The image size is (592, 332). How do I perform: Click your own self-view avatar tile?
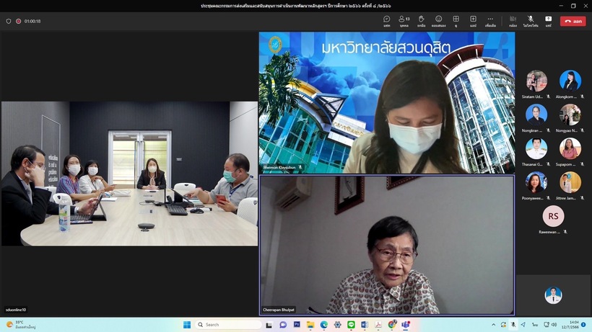554,295
